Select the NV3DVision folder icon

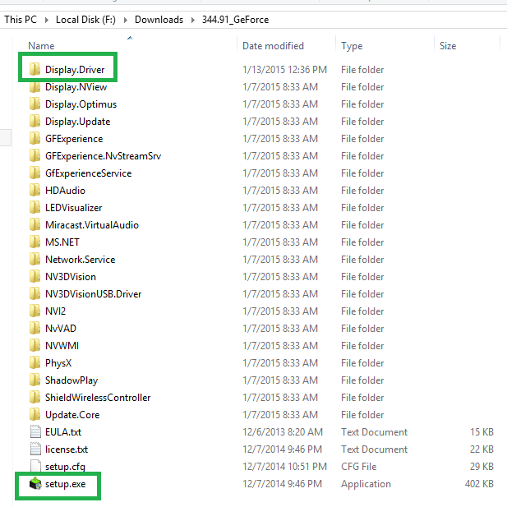click(35, 276)
